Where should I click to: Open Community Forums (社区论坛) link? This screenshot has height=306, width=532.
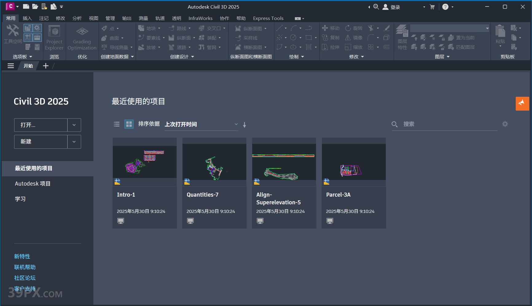[x=25, y=278]
